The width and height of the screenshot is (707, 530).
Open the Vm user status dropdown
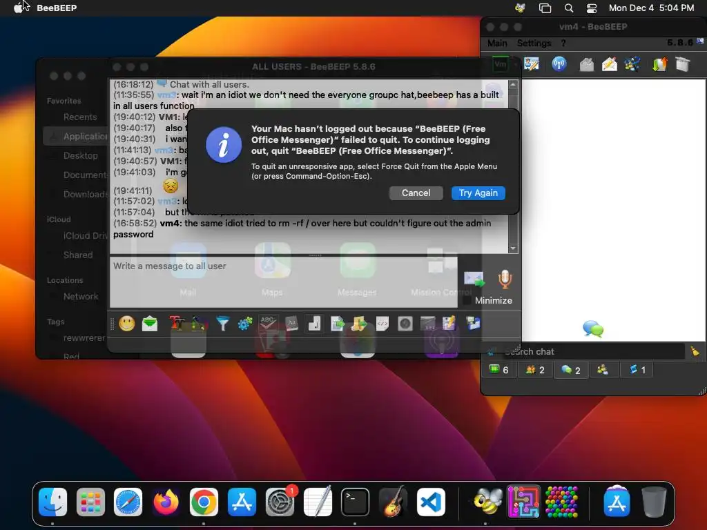(503, 64)
